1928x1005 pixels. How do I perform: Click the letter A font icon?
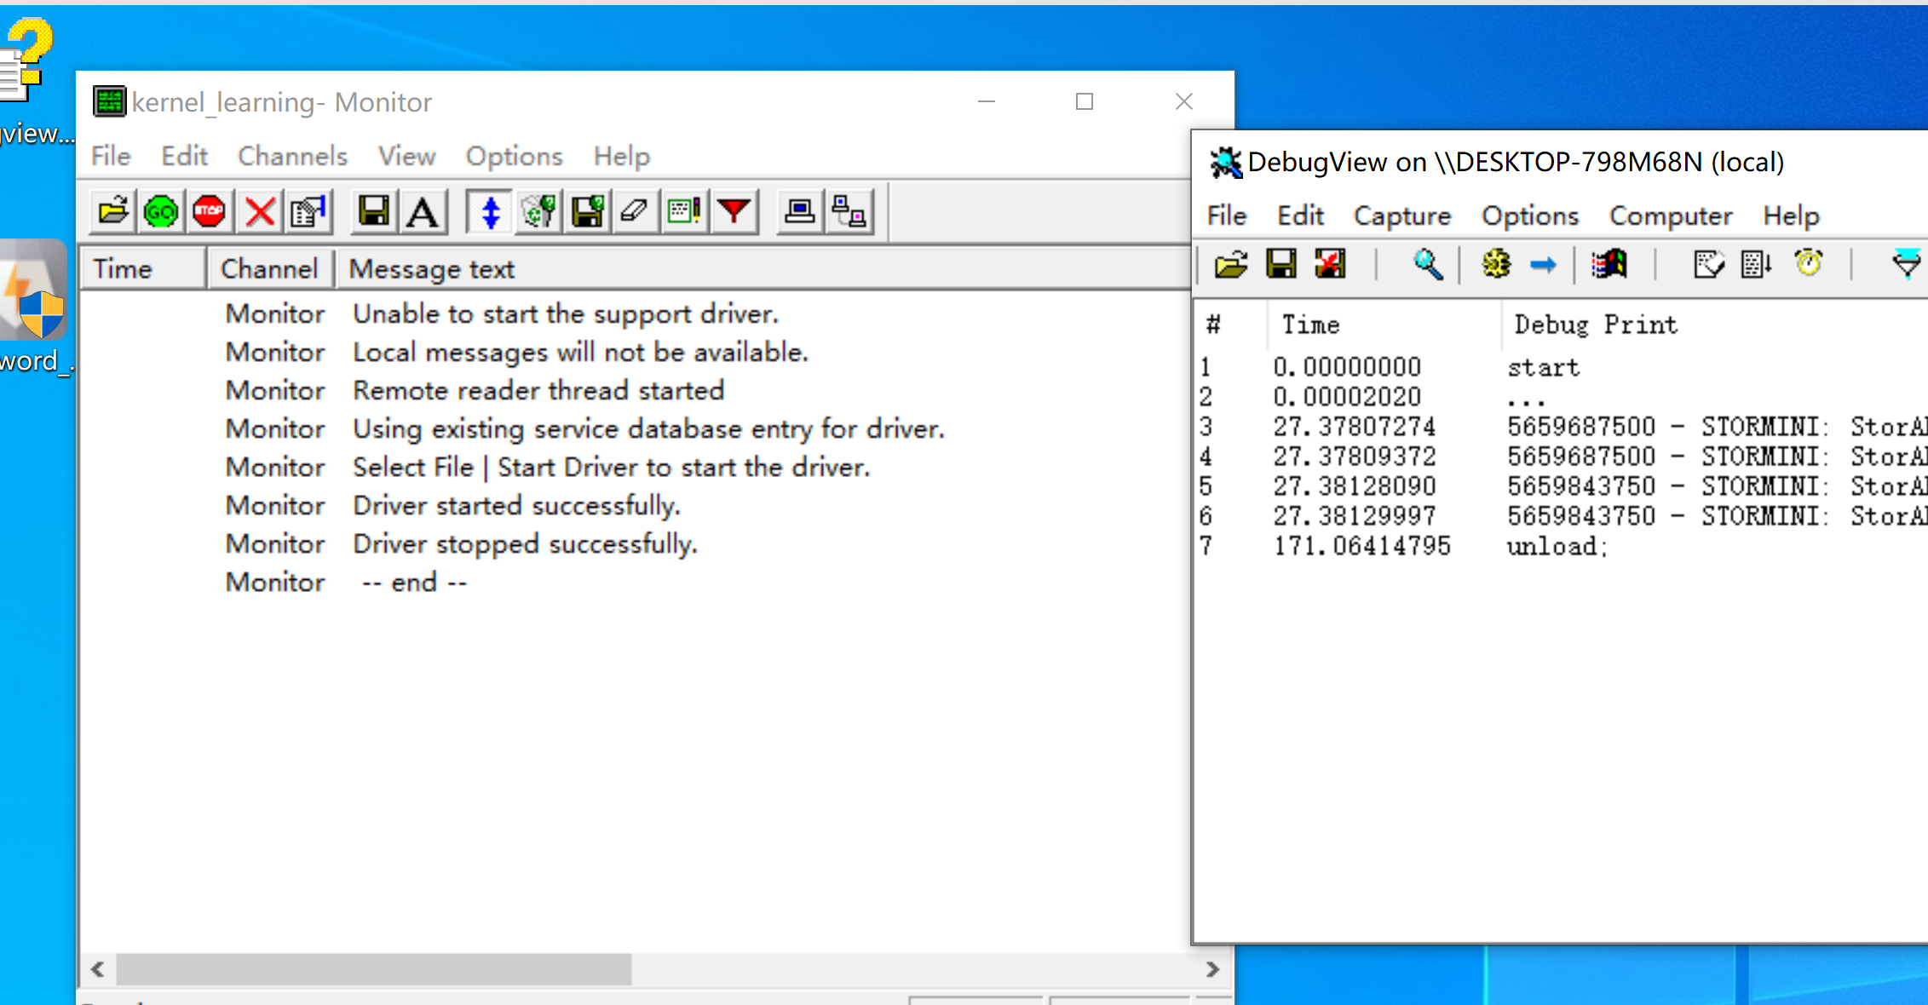coord(423,211)
